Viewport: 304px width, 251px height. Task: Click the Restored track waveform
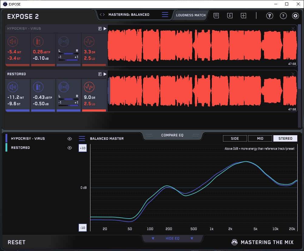click(202, 91)
